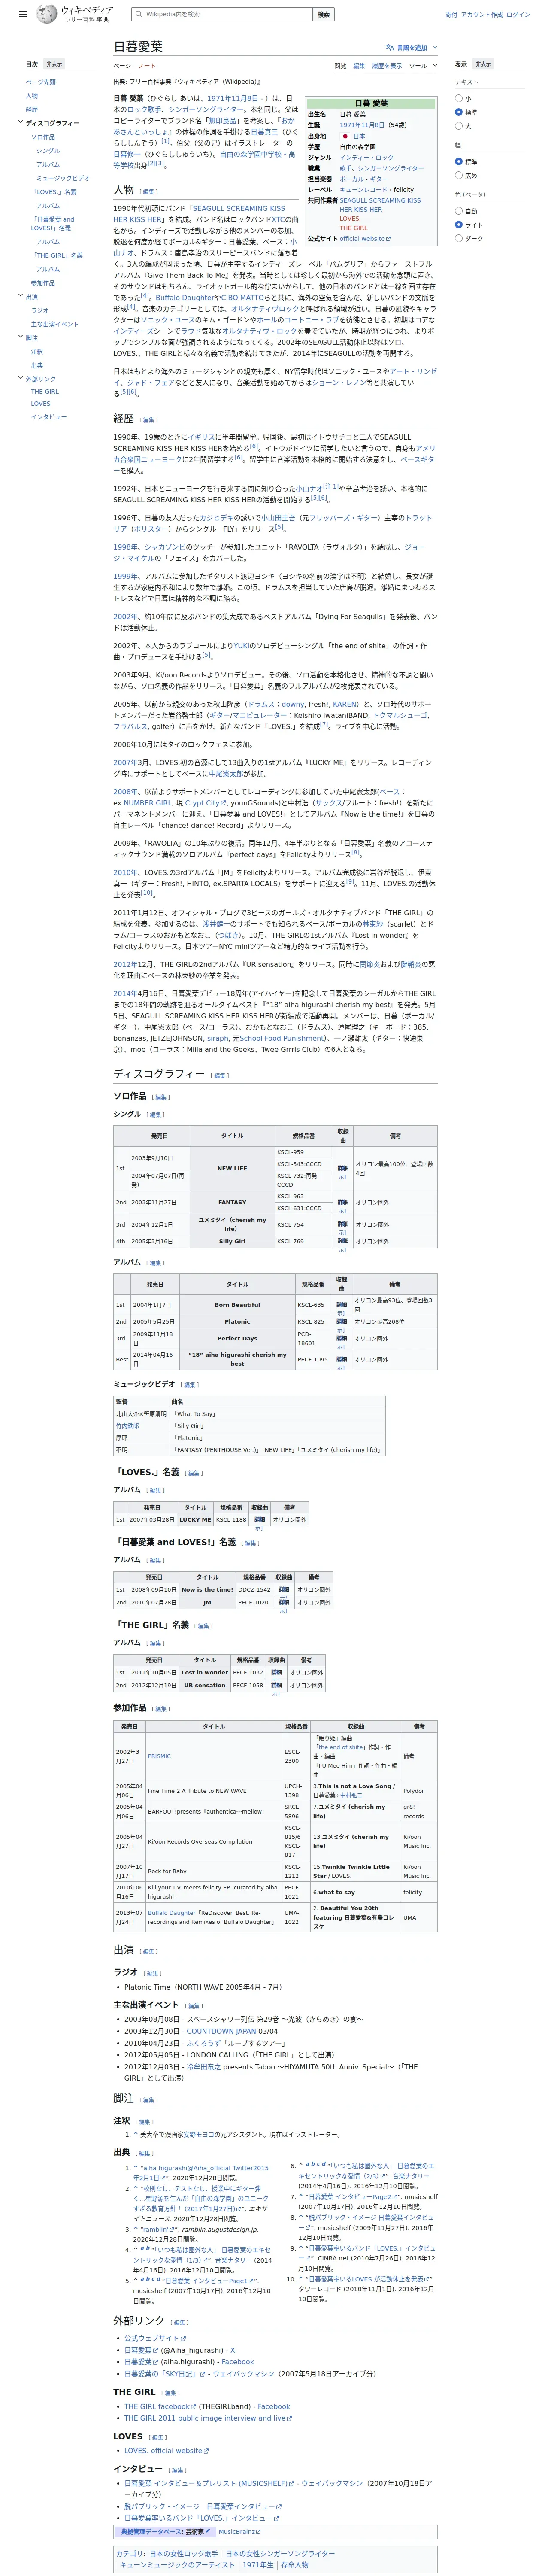Open LOVES. official website external link

click(x=165, y=2450)
